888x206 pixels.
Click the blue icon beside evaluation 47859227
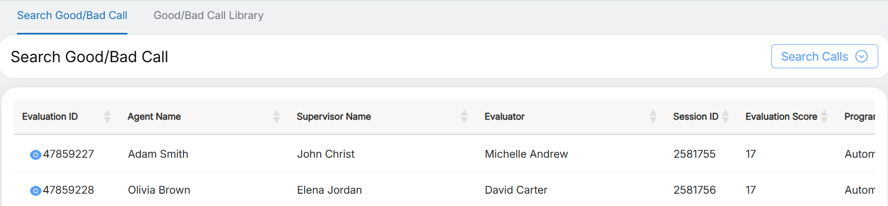coord(35,155)
